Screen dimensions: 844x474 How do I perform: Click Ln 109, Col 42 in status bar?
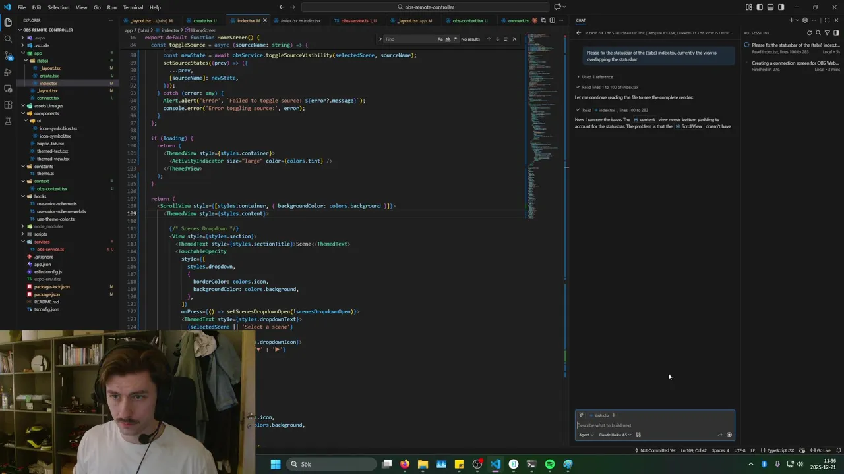point(693,450)
